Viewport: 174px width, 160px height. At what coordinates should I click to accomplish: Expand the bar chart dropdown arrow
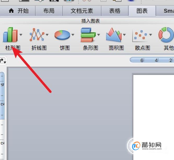point(98,35)
